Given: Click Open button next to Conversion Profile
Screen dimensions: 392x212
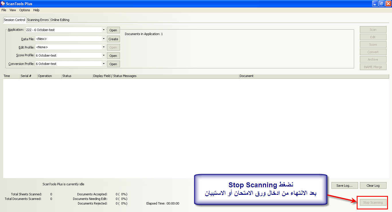Looking at the screenshot, I should [x=113, y=64].
